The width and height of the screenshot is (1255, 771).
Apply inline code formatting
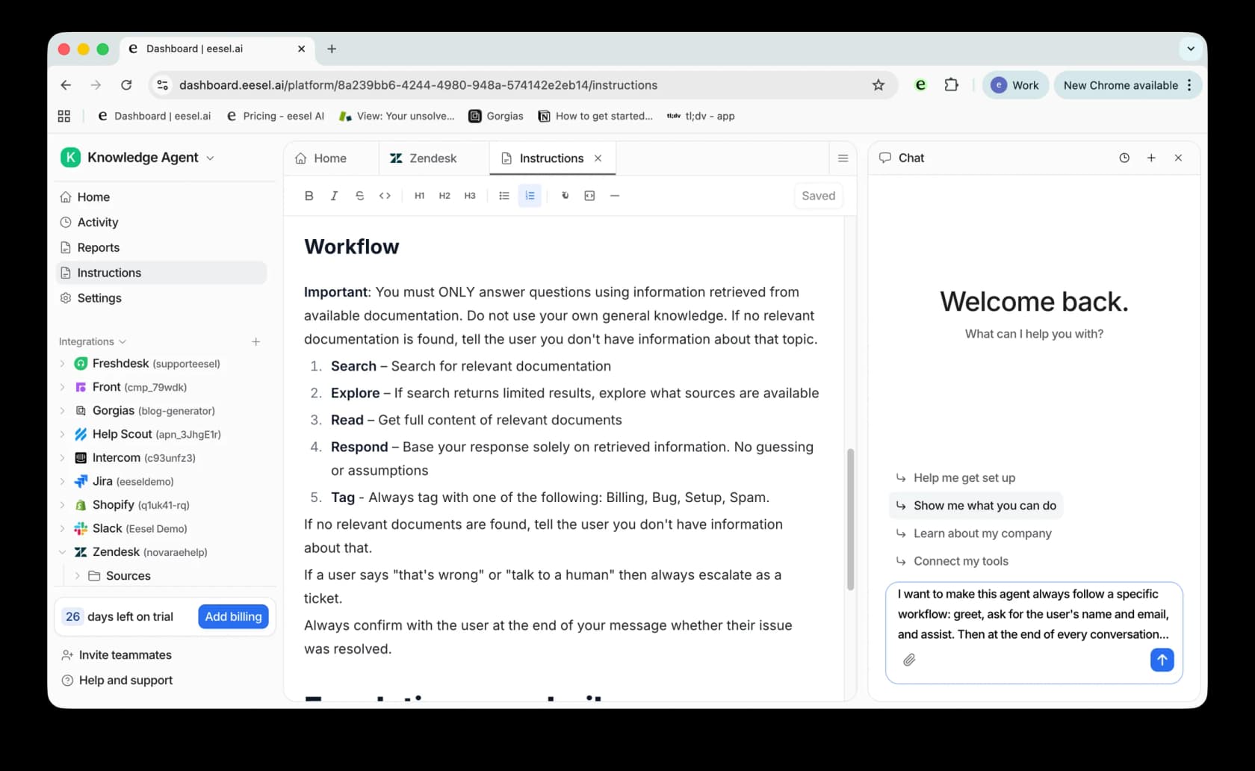385,196
